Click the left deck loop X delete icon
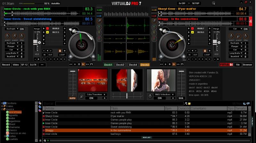 click(65, 51)
